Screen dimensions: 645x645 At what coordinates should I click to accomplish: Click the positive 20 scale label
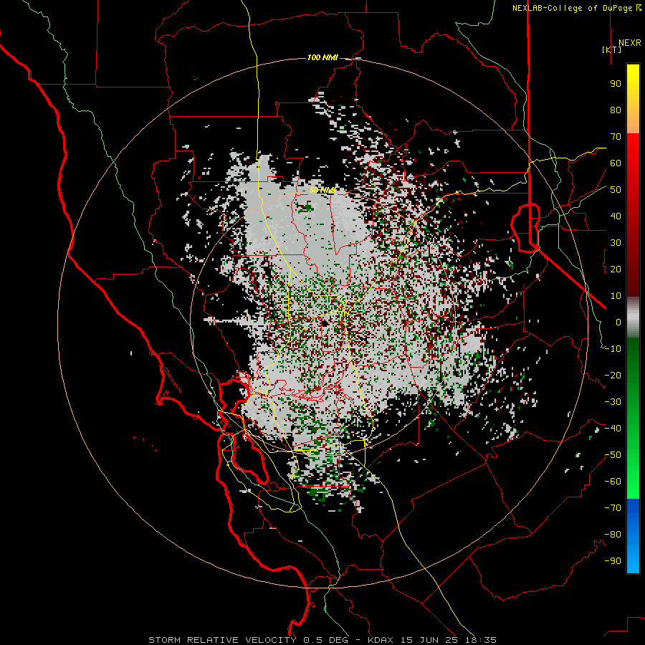click(616, 269)
